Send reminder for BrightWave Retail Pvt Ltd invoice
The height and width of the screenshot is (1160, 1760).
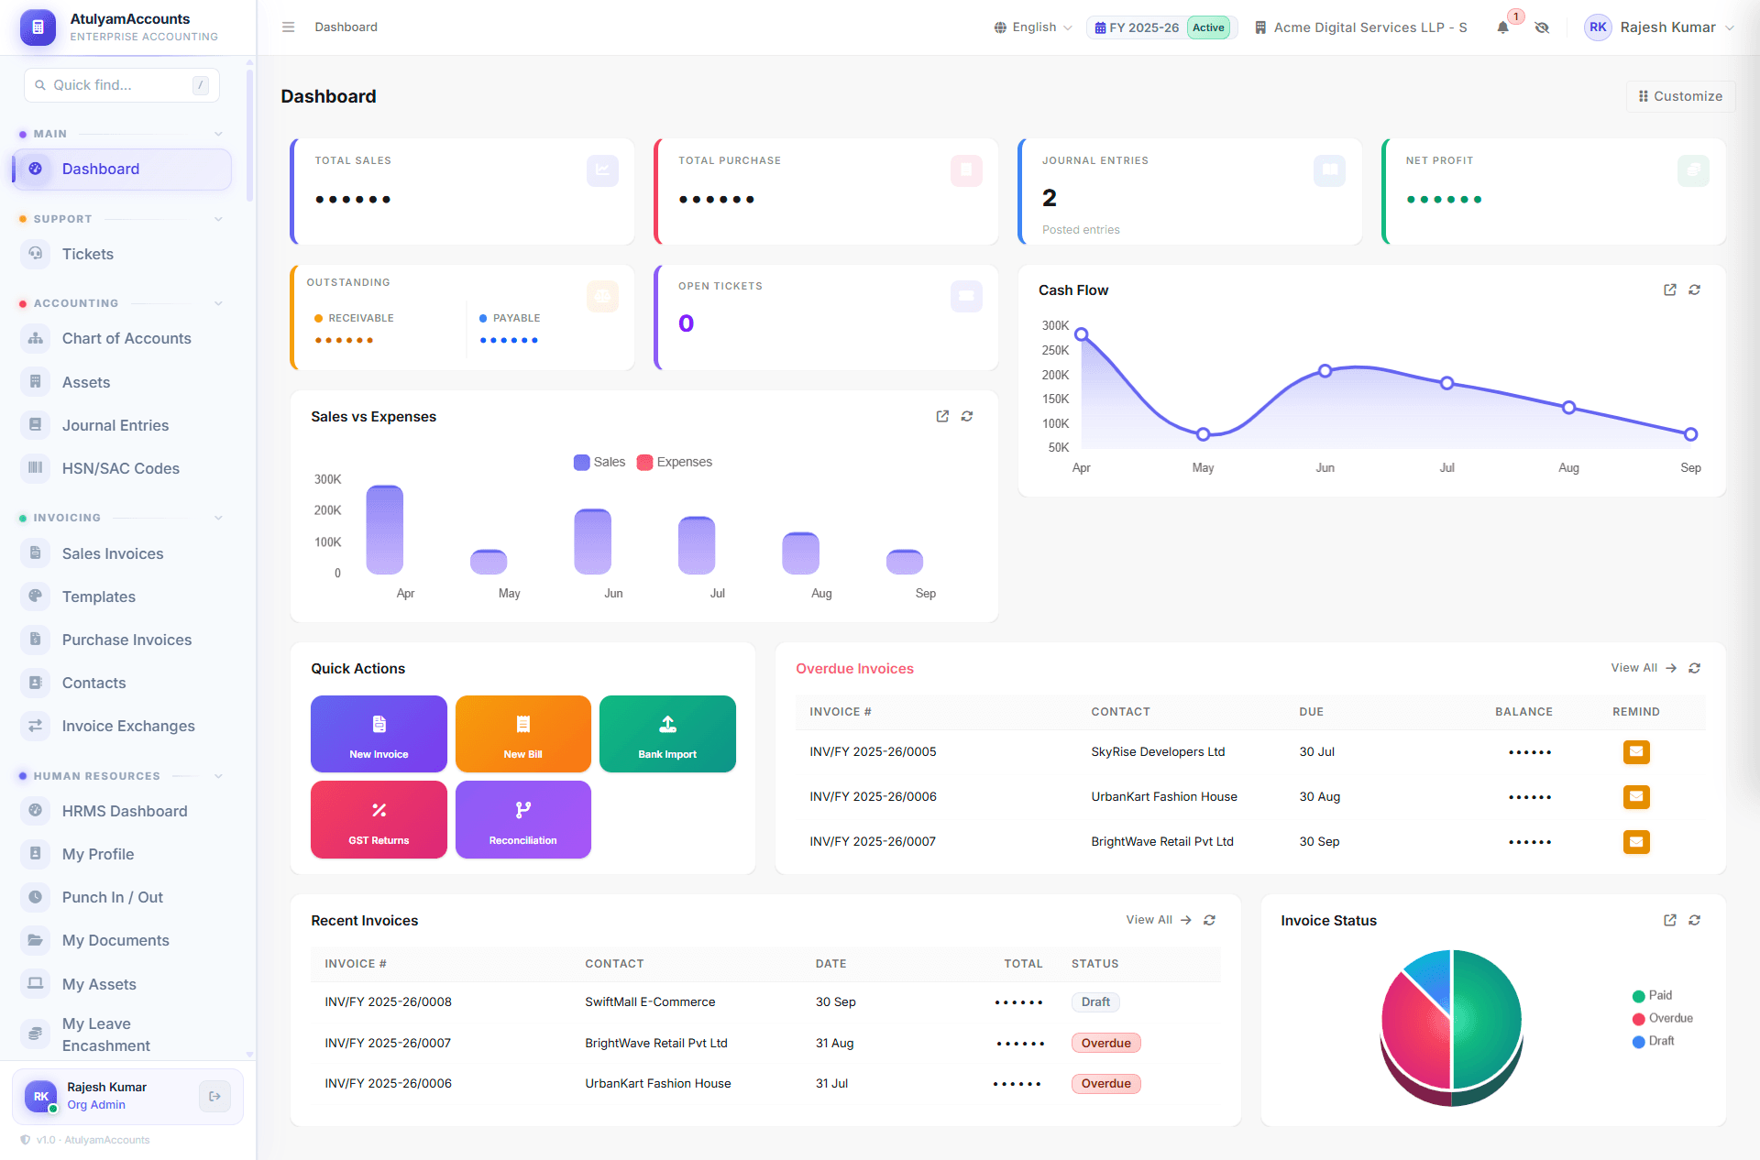click(1636, 842)
